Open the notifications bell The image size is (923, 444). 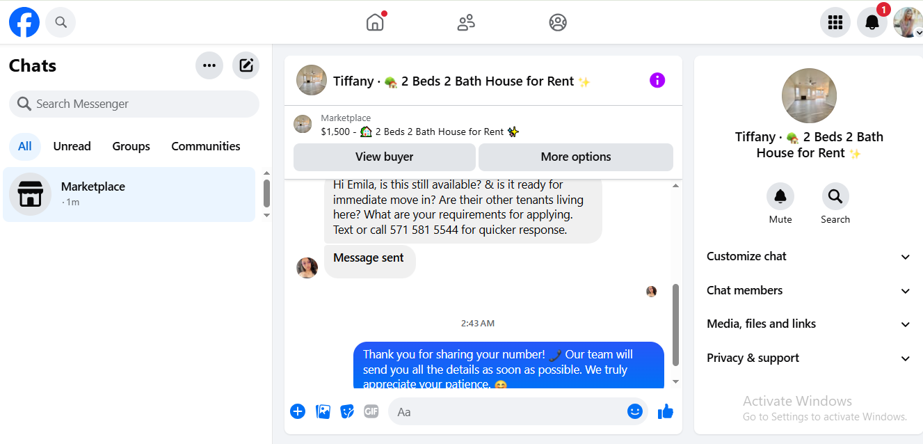[x=872, y=22]
